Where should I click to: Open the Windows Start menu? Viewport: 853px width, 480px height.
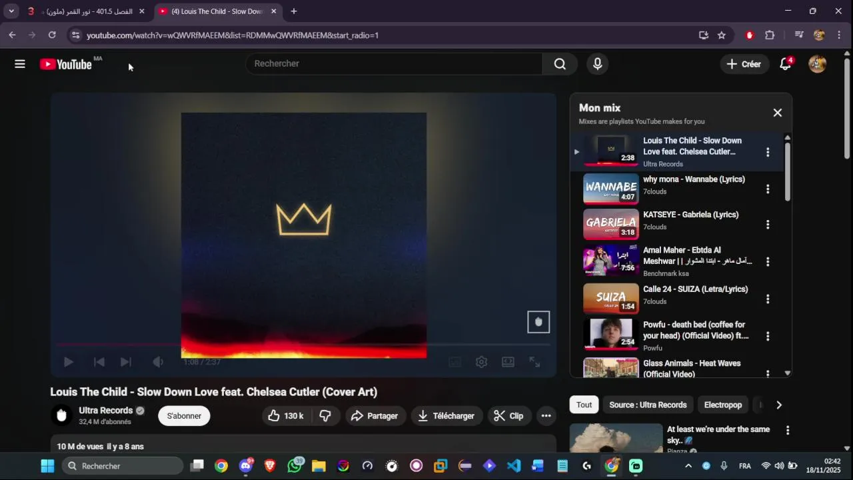47,466
